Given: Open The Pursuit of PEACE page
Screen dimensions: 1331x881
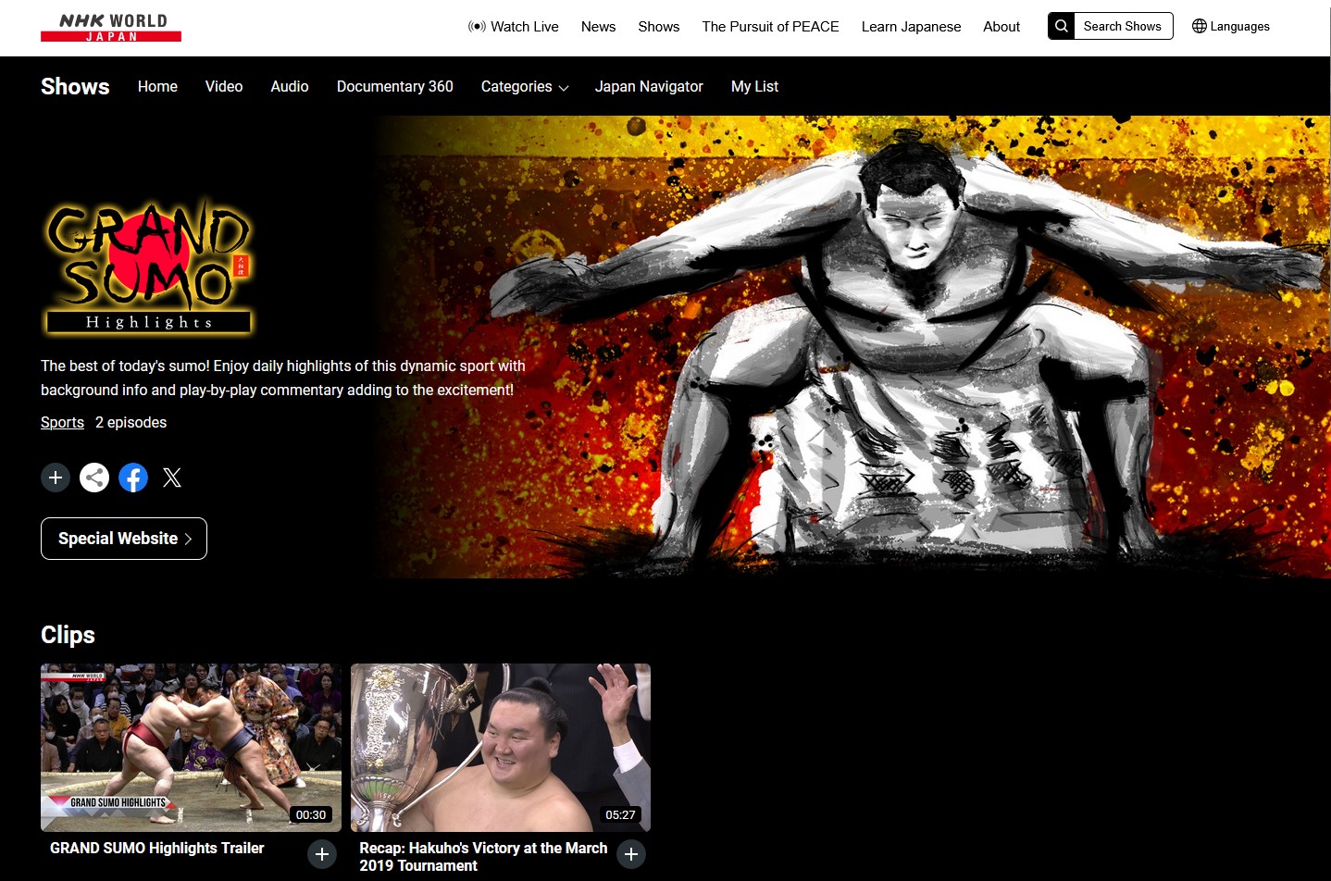Looking at the screenshot, I should 770,26.
